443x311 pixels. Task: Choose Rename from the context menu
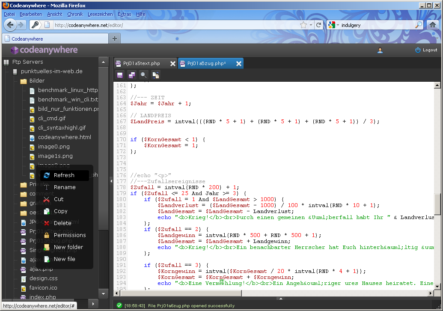[x=64, y=187]
